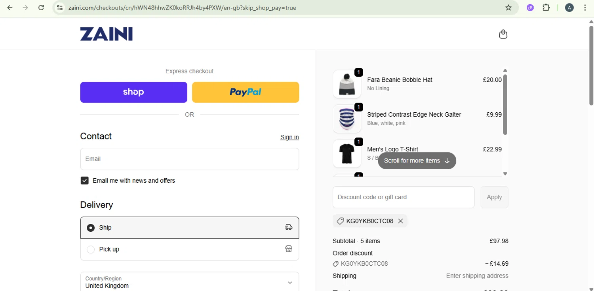Screen dimensions: 594x291
Task: Click the Fara Beanie quantity badge
Action: [358, 72]
